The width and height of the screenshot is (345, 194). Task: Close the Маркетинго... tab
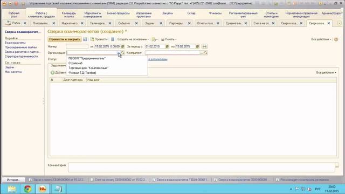pyautogui.click(x=82, y=23)
